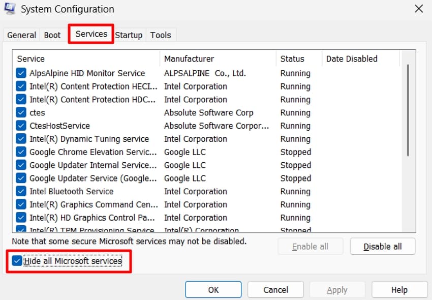Disable Intel(R) Dynamic Tuning service

20,139
